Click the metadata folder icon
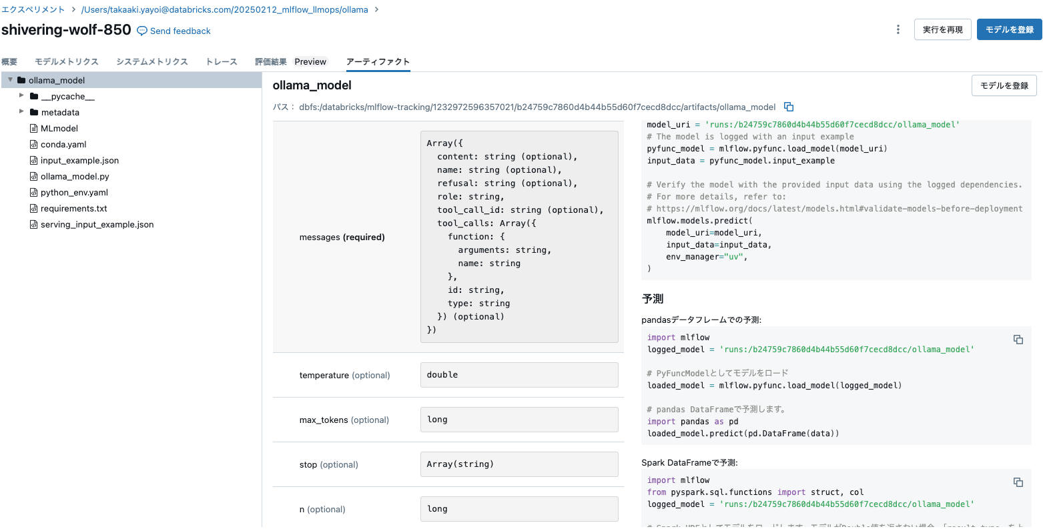The width and height of the screenshot is (1043, 529). pos(33,112)
